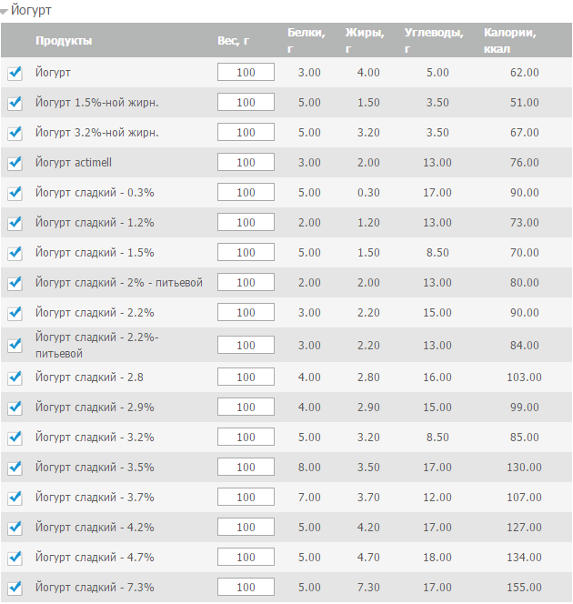Click the Белки, г column header
The image size is (573, 604).
pos(307,40)
